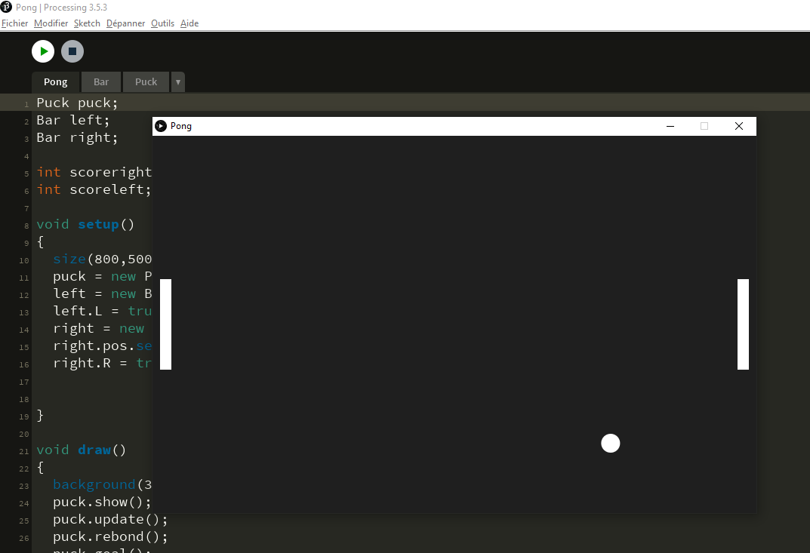This screenshot has height=553, width=810.
Task: Click the Processing logo in the title bar
Action: pos(6,8)
